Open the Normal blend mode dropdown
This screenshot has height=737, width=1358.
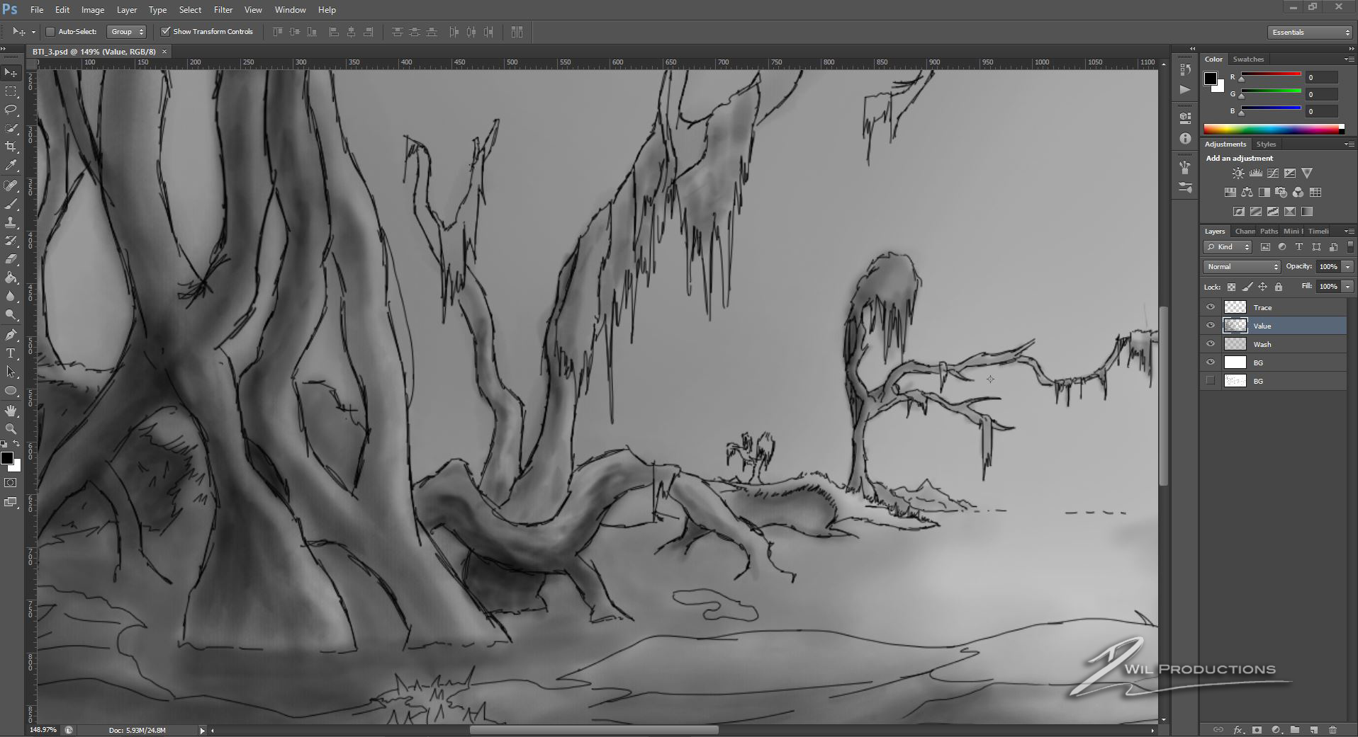tap(1242, 267)
